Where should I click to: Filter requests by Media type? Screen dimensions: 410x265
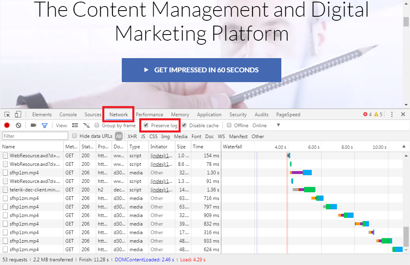pyautogui.click(x=181, y=137)
